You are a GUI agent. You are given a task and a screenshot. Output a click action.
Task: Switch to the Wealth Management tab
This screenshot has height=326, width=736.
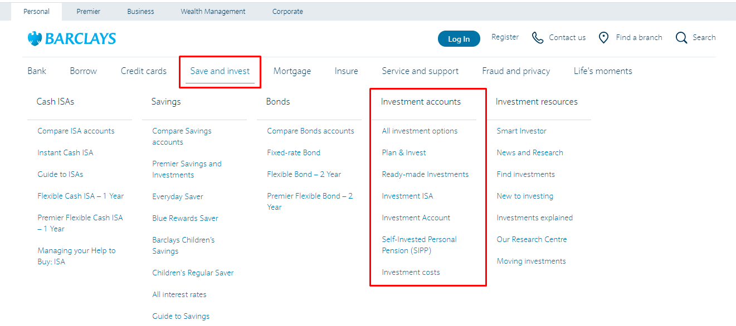click(212, 11)
